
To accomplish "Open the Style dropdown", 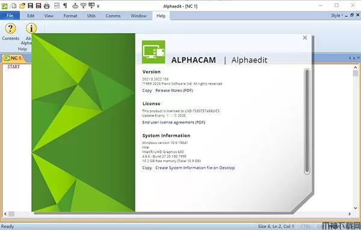I will click(x=337, y=16).
